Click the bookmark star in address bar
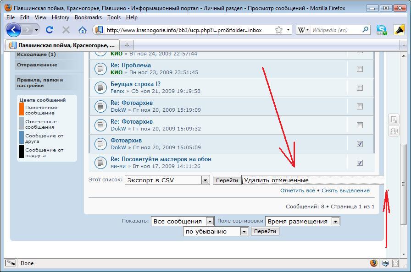Screen dimensions: 411x272 tap(279, 30)
